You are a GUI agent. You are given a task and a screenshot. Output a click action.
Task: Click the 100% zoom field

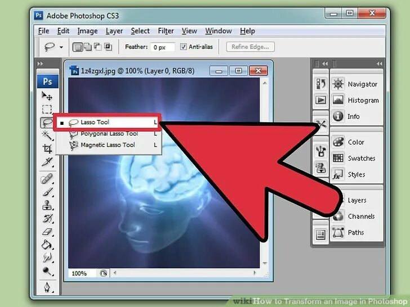click(x=82, y=273)
